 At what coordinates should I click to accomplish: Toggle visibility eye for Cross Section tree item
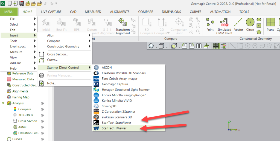[x=42, y=121]
